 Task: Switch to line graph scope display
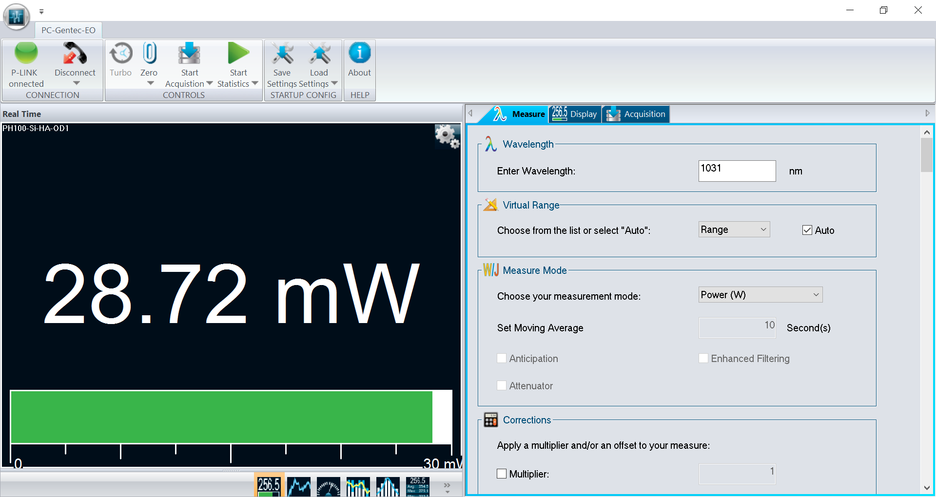click(x=299, y=486)
